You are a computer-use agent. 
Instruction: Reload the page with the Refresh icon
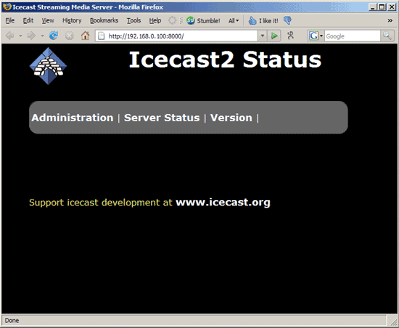click(x=54, y=36)
